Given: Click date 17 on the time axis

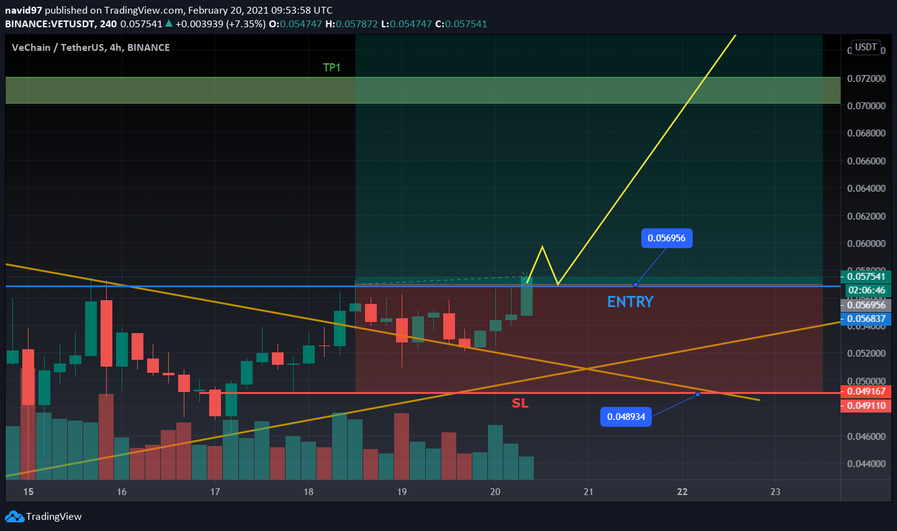Looking at the screenshot, I should [x=215, y=492].
